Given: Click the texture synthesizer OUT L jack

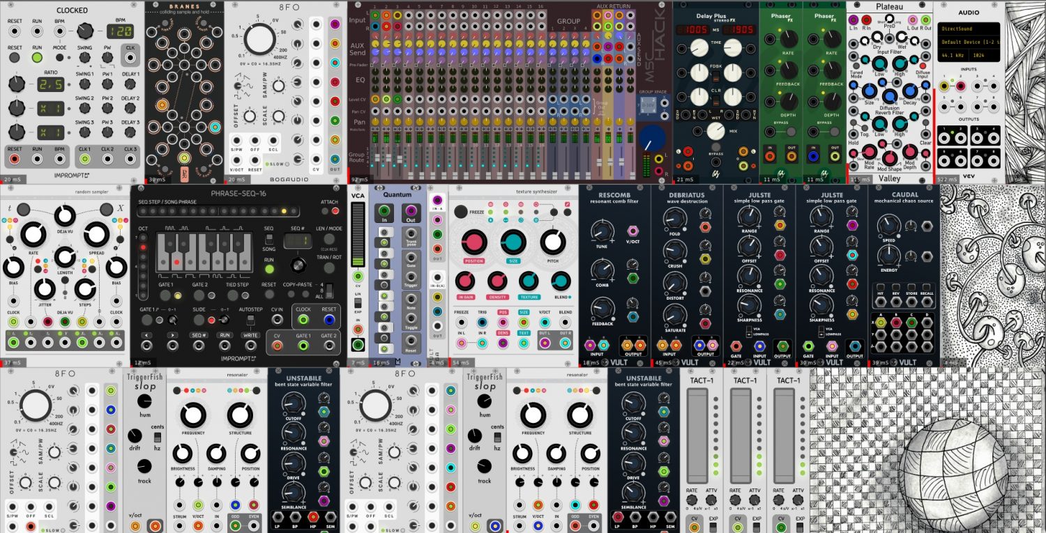Looking at the screenshot, I should click(544, 343).
